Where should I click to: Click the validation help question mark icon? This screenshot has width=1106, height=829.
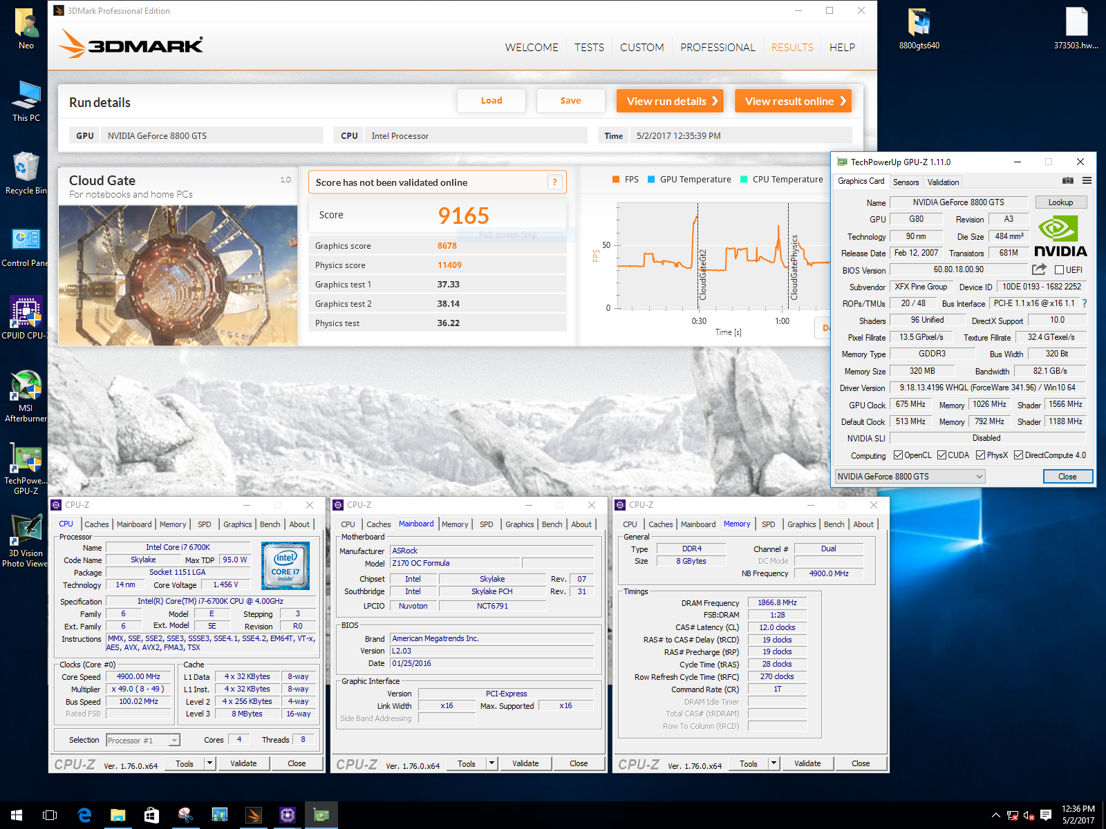click(554, 182)
